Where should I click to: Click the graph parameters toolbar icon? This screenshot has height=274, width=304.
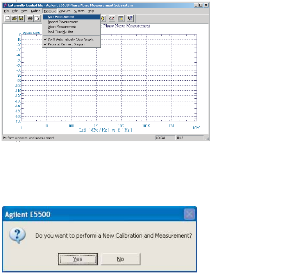coord(121,19)
